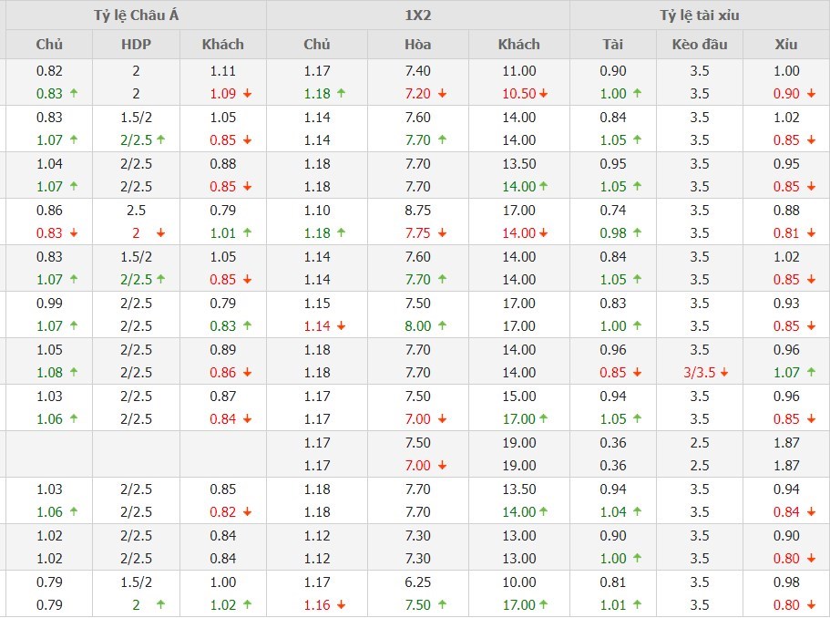Image resolution: width=830 pixels, height=618 pixels.
Task: Click the Xỉu column header
Action: 785,45
